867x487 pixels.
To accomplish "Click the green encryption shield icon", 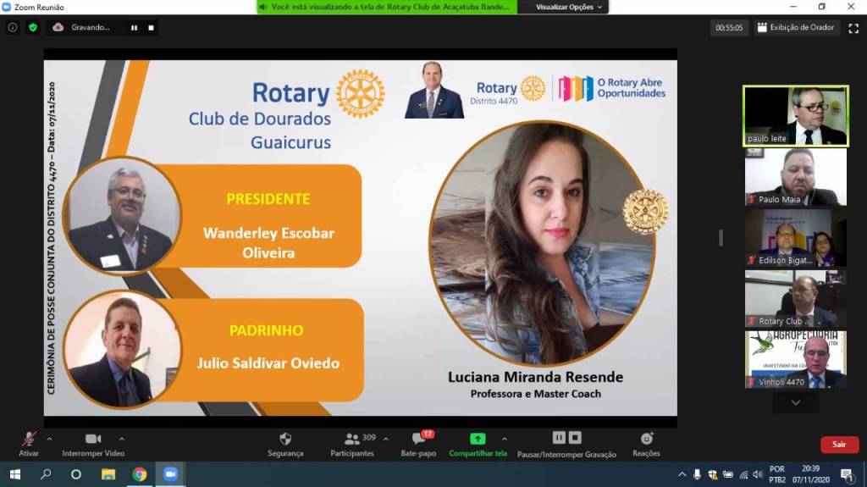I will [33, 27].
